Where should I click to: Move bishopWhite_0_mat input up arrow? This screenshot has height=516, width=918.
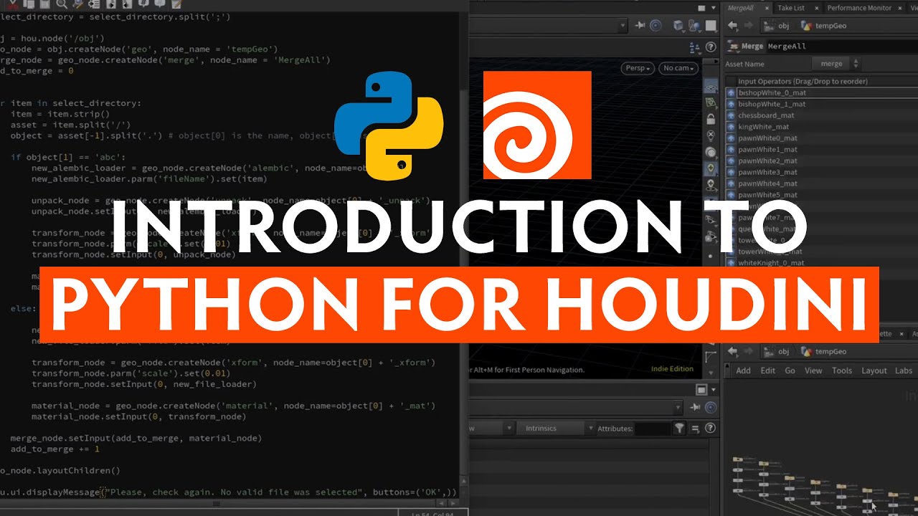click(x=731, y=93)
